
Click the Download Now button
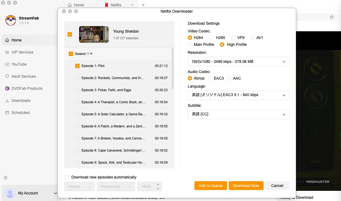point(246,186)
